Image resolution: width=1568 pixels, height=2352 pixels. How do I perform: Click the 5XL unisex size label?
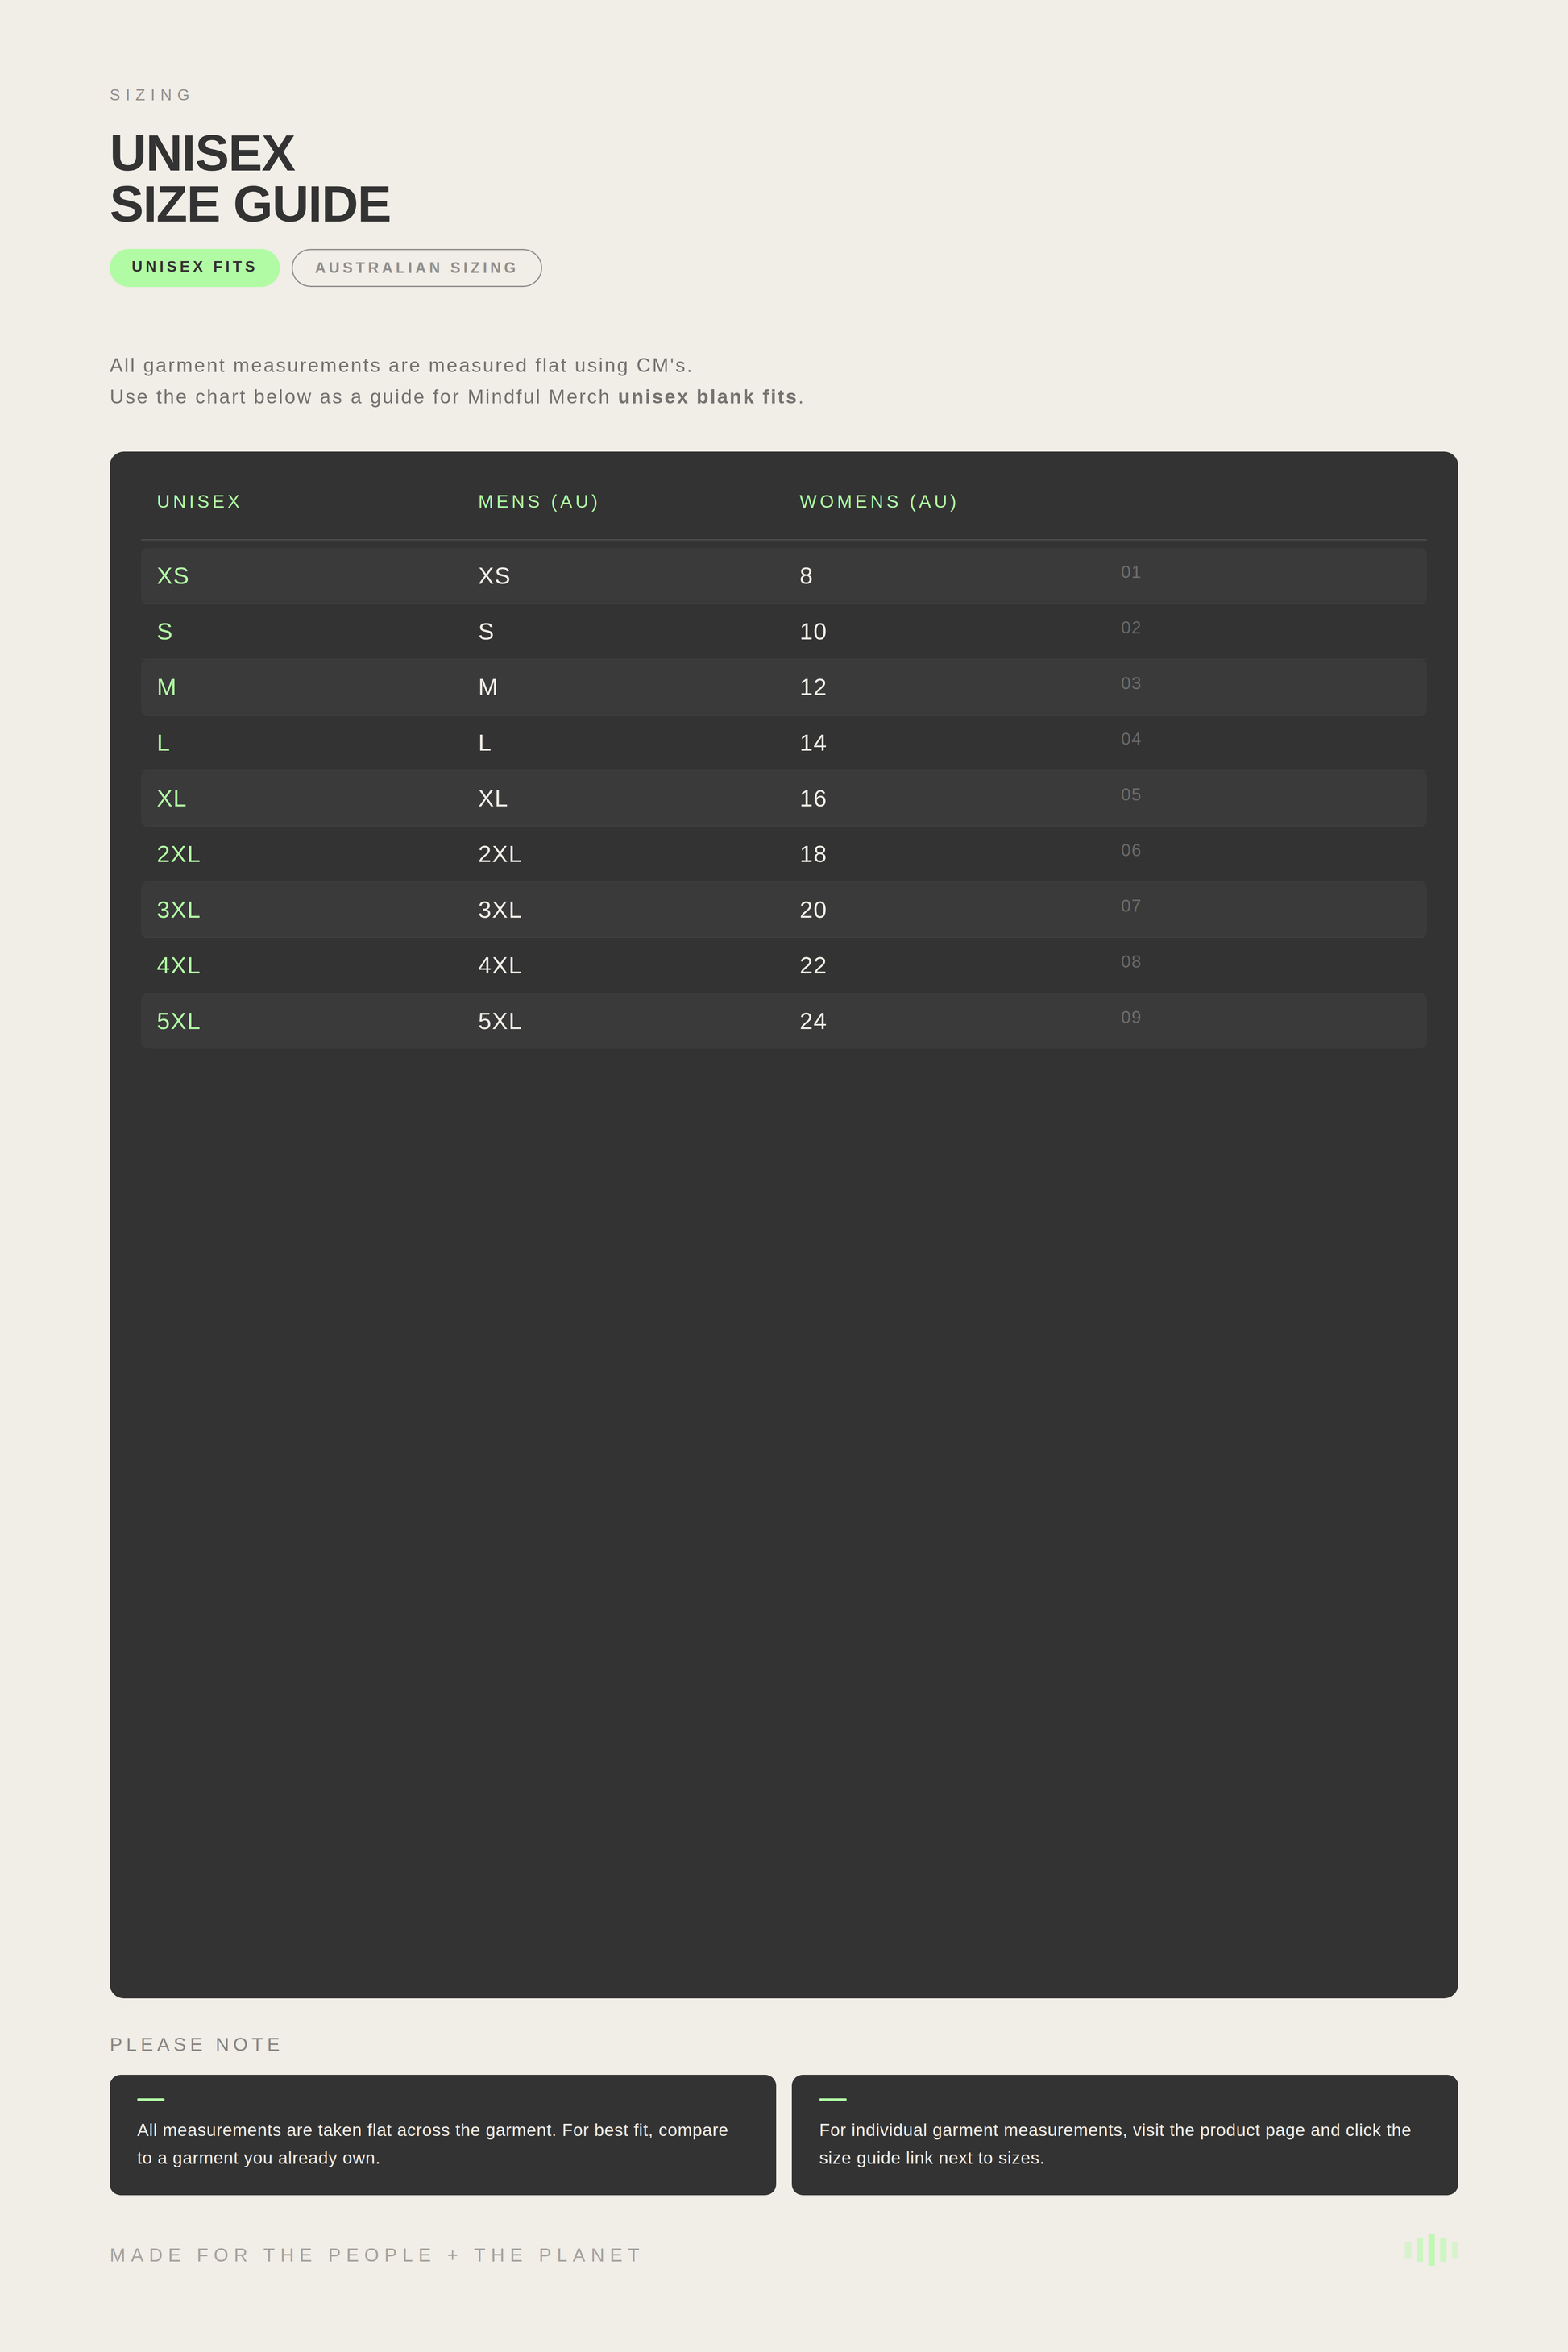tap(178, 1021)
